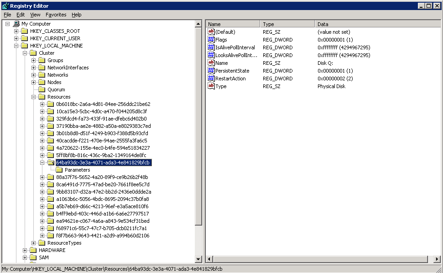This screenshot has width=443, height=273.
Task: Expand the ResourceTypes key
Action: coord(34,243)
